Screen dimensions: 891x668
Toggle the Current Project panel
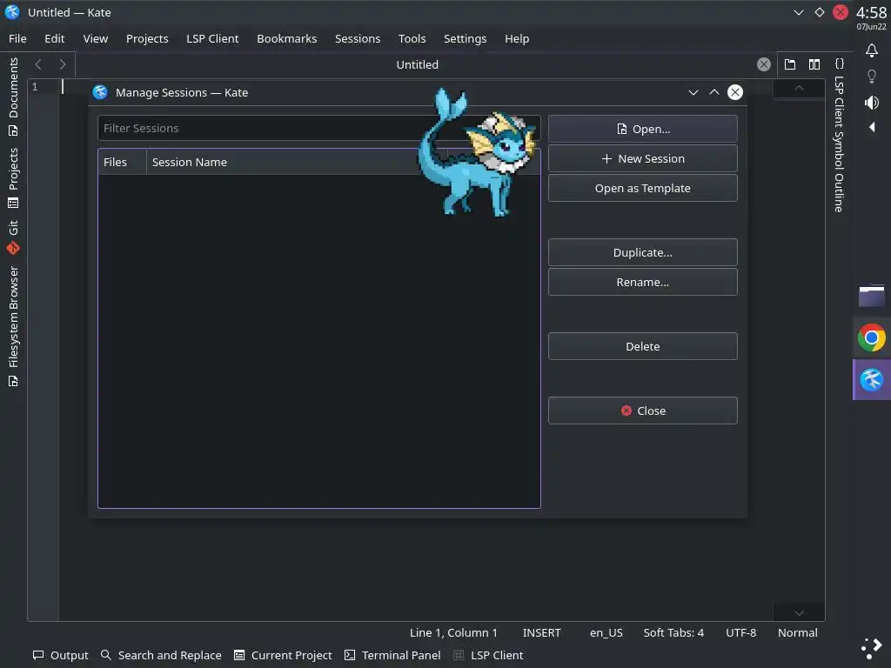coord(283,655)
